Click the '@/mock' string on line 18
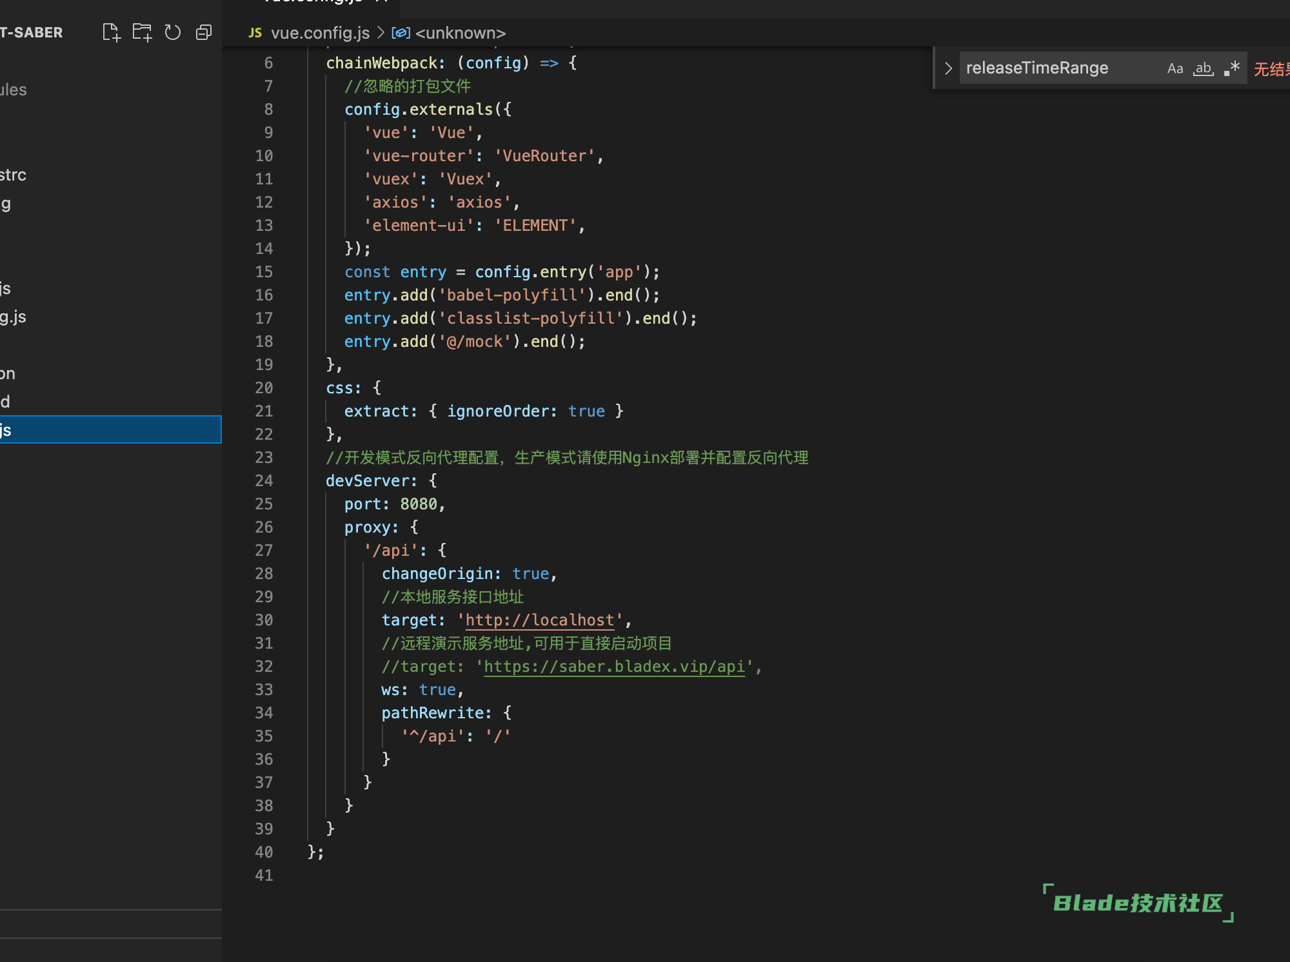Screen dimensions: 1290x962 pos(475,342)
